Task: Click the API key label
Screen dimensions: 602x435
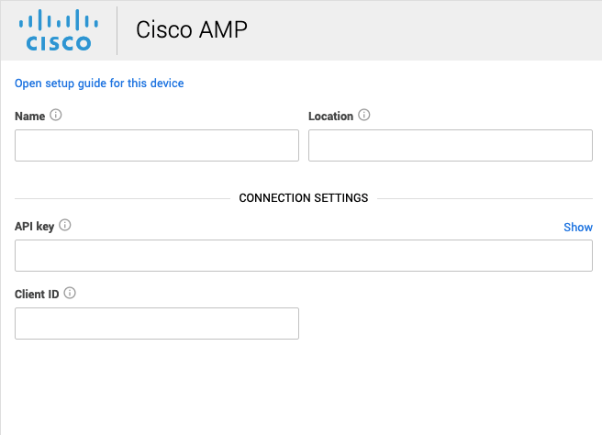Action: tap(35, 227)
